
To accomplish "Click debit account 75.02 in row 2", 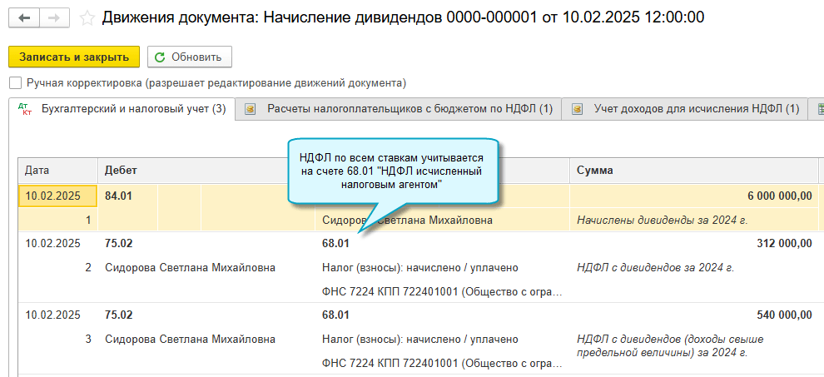I will pos(118,244).
